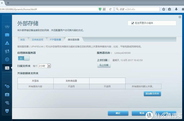The width and height of the screenshot is (184, 121).
Task: Open the 扫描文件夹 interval dropdown
Action: click(x=44, y=66)
